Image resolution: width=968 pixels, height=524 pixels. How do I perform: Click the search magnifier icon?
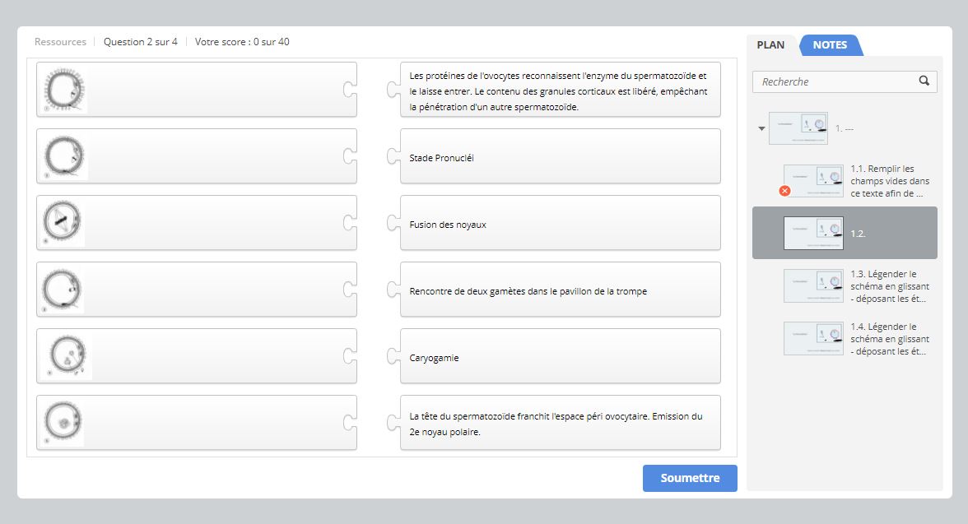(924, 81)
